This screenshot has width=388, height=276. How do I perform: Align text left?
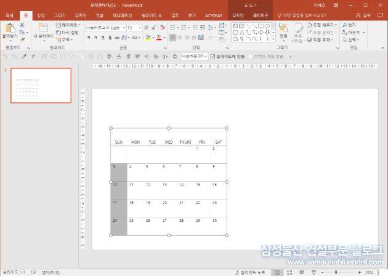[172, 38]
